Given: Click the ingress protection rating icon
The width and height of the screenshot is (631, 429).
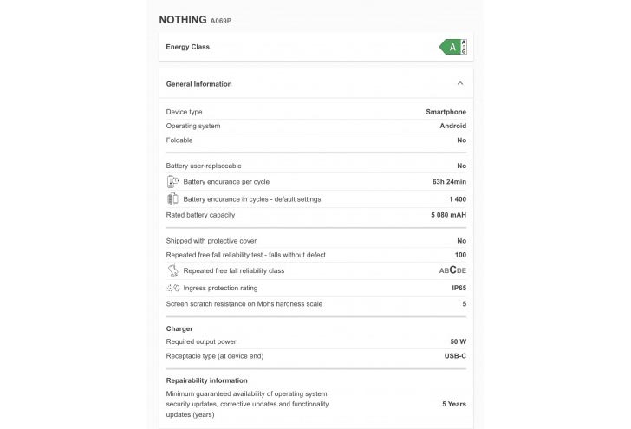Looking at the screenshot, I should tap(172, 288).
